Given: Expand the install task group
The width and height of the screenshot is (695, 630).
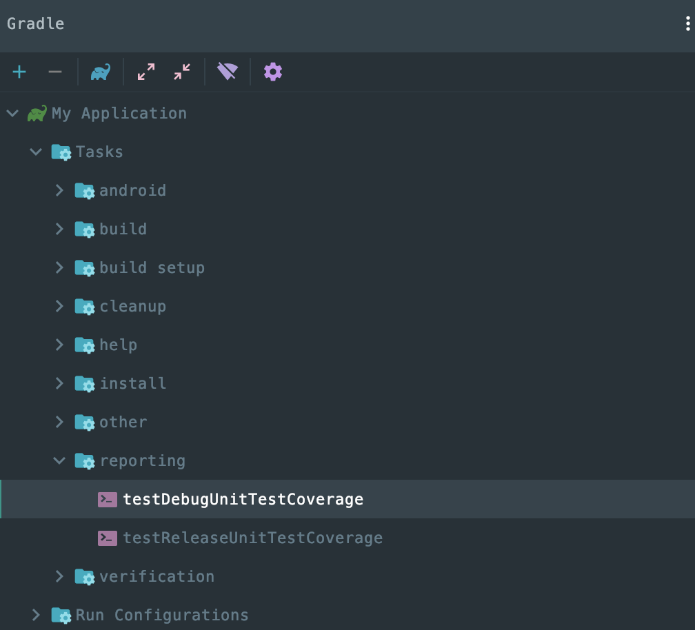Looking at the screenshot, I should tap(60, 383).
